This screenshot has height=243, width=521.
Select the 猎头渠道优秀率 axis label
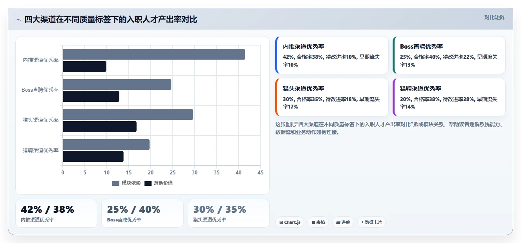click(40, 120)
